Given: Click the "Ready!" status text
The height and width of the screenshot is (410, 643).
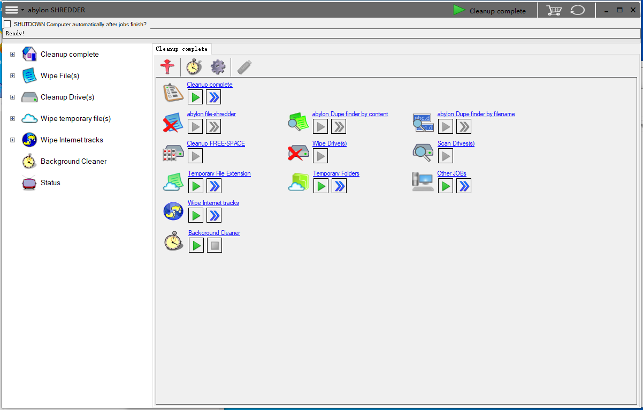Looking at the screenshot, I should coord(15,33).
